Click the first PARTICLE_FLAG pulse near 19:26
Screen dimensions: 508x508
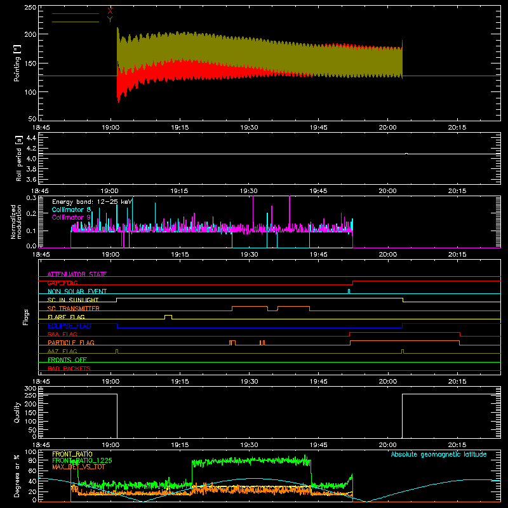[232, 343]
